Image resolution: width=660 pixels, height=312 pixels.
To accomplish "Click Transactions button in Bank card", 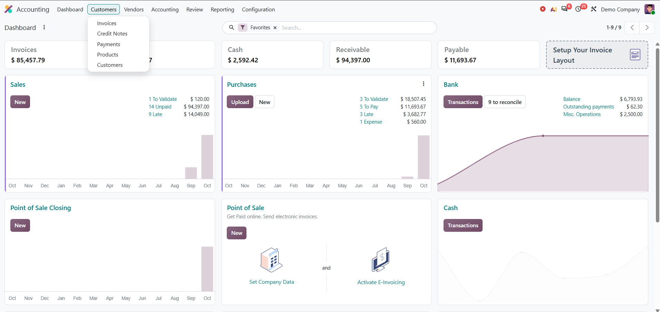I will point(463,102).
